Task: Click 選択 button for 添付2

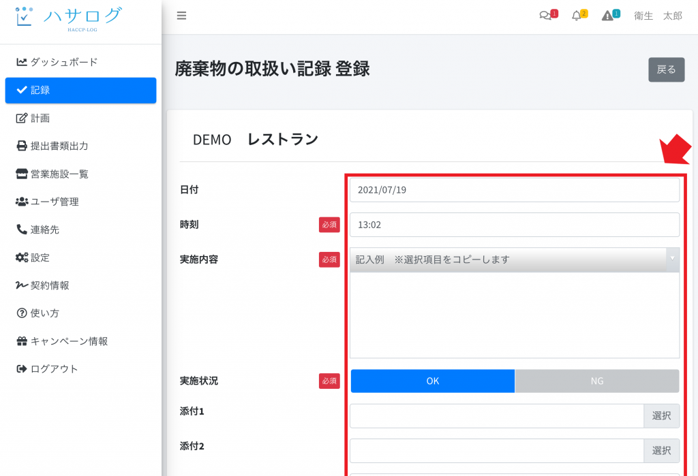Action: click(661, 451)
